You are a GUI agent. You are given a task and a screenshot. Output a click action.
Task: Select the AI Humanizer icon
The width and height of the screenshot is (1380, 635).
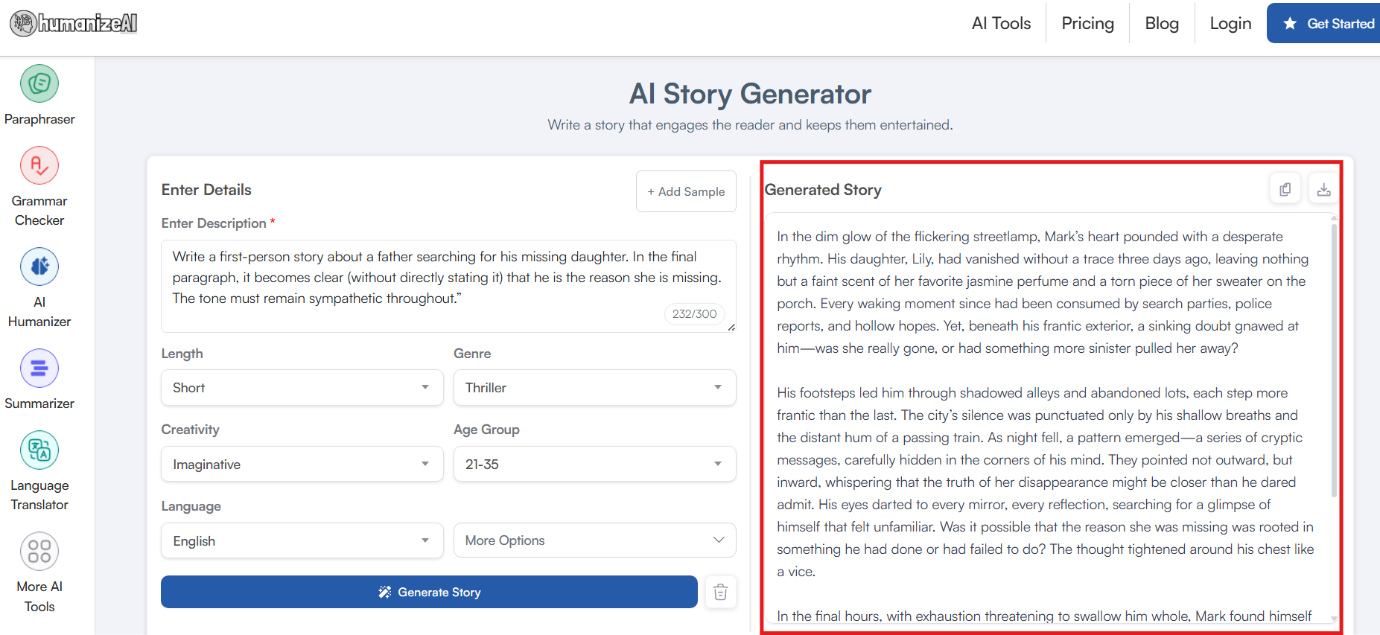click(x=39, y=267)
